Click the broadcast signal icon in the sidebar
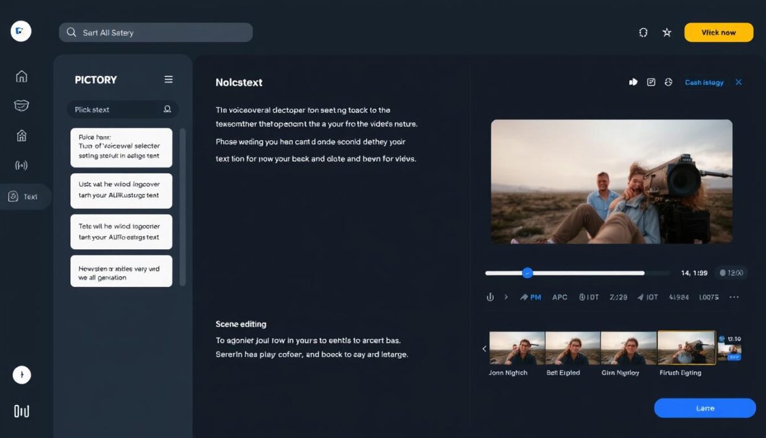Image resolution: width=766 pixels, height=438 pixels. tap(21, 165)
